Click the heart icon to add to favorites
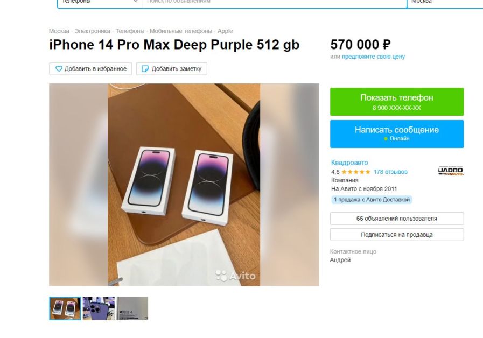483x338 pixels. 59,69
